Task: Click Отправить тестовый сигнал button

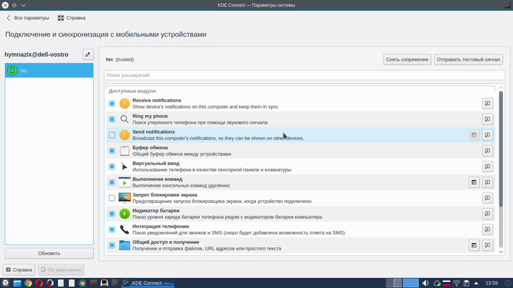Action: coord(468,60)
